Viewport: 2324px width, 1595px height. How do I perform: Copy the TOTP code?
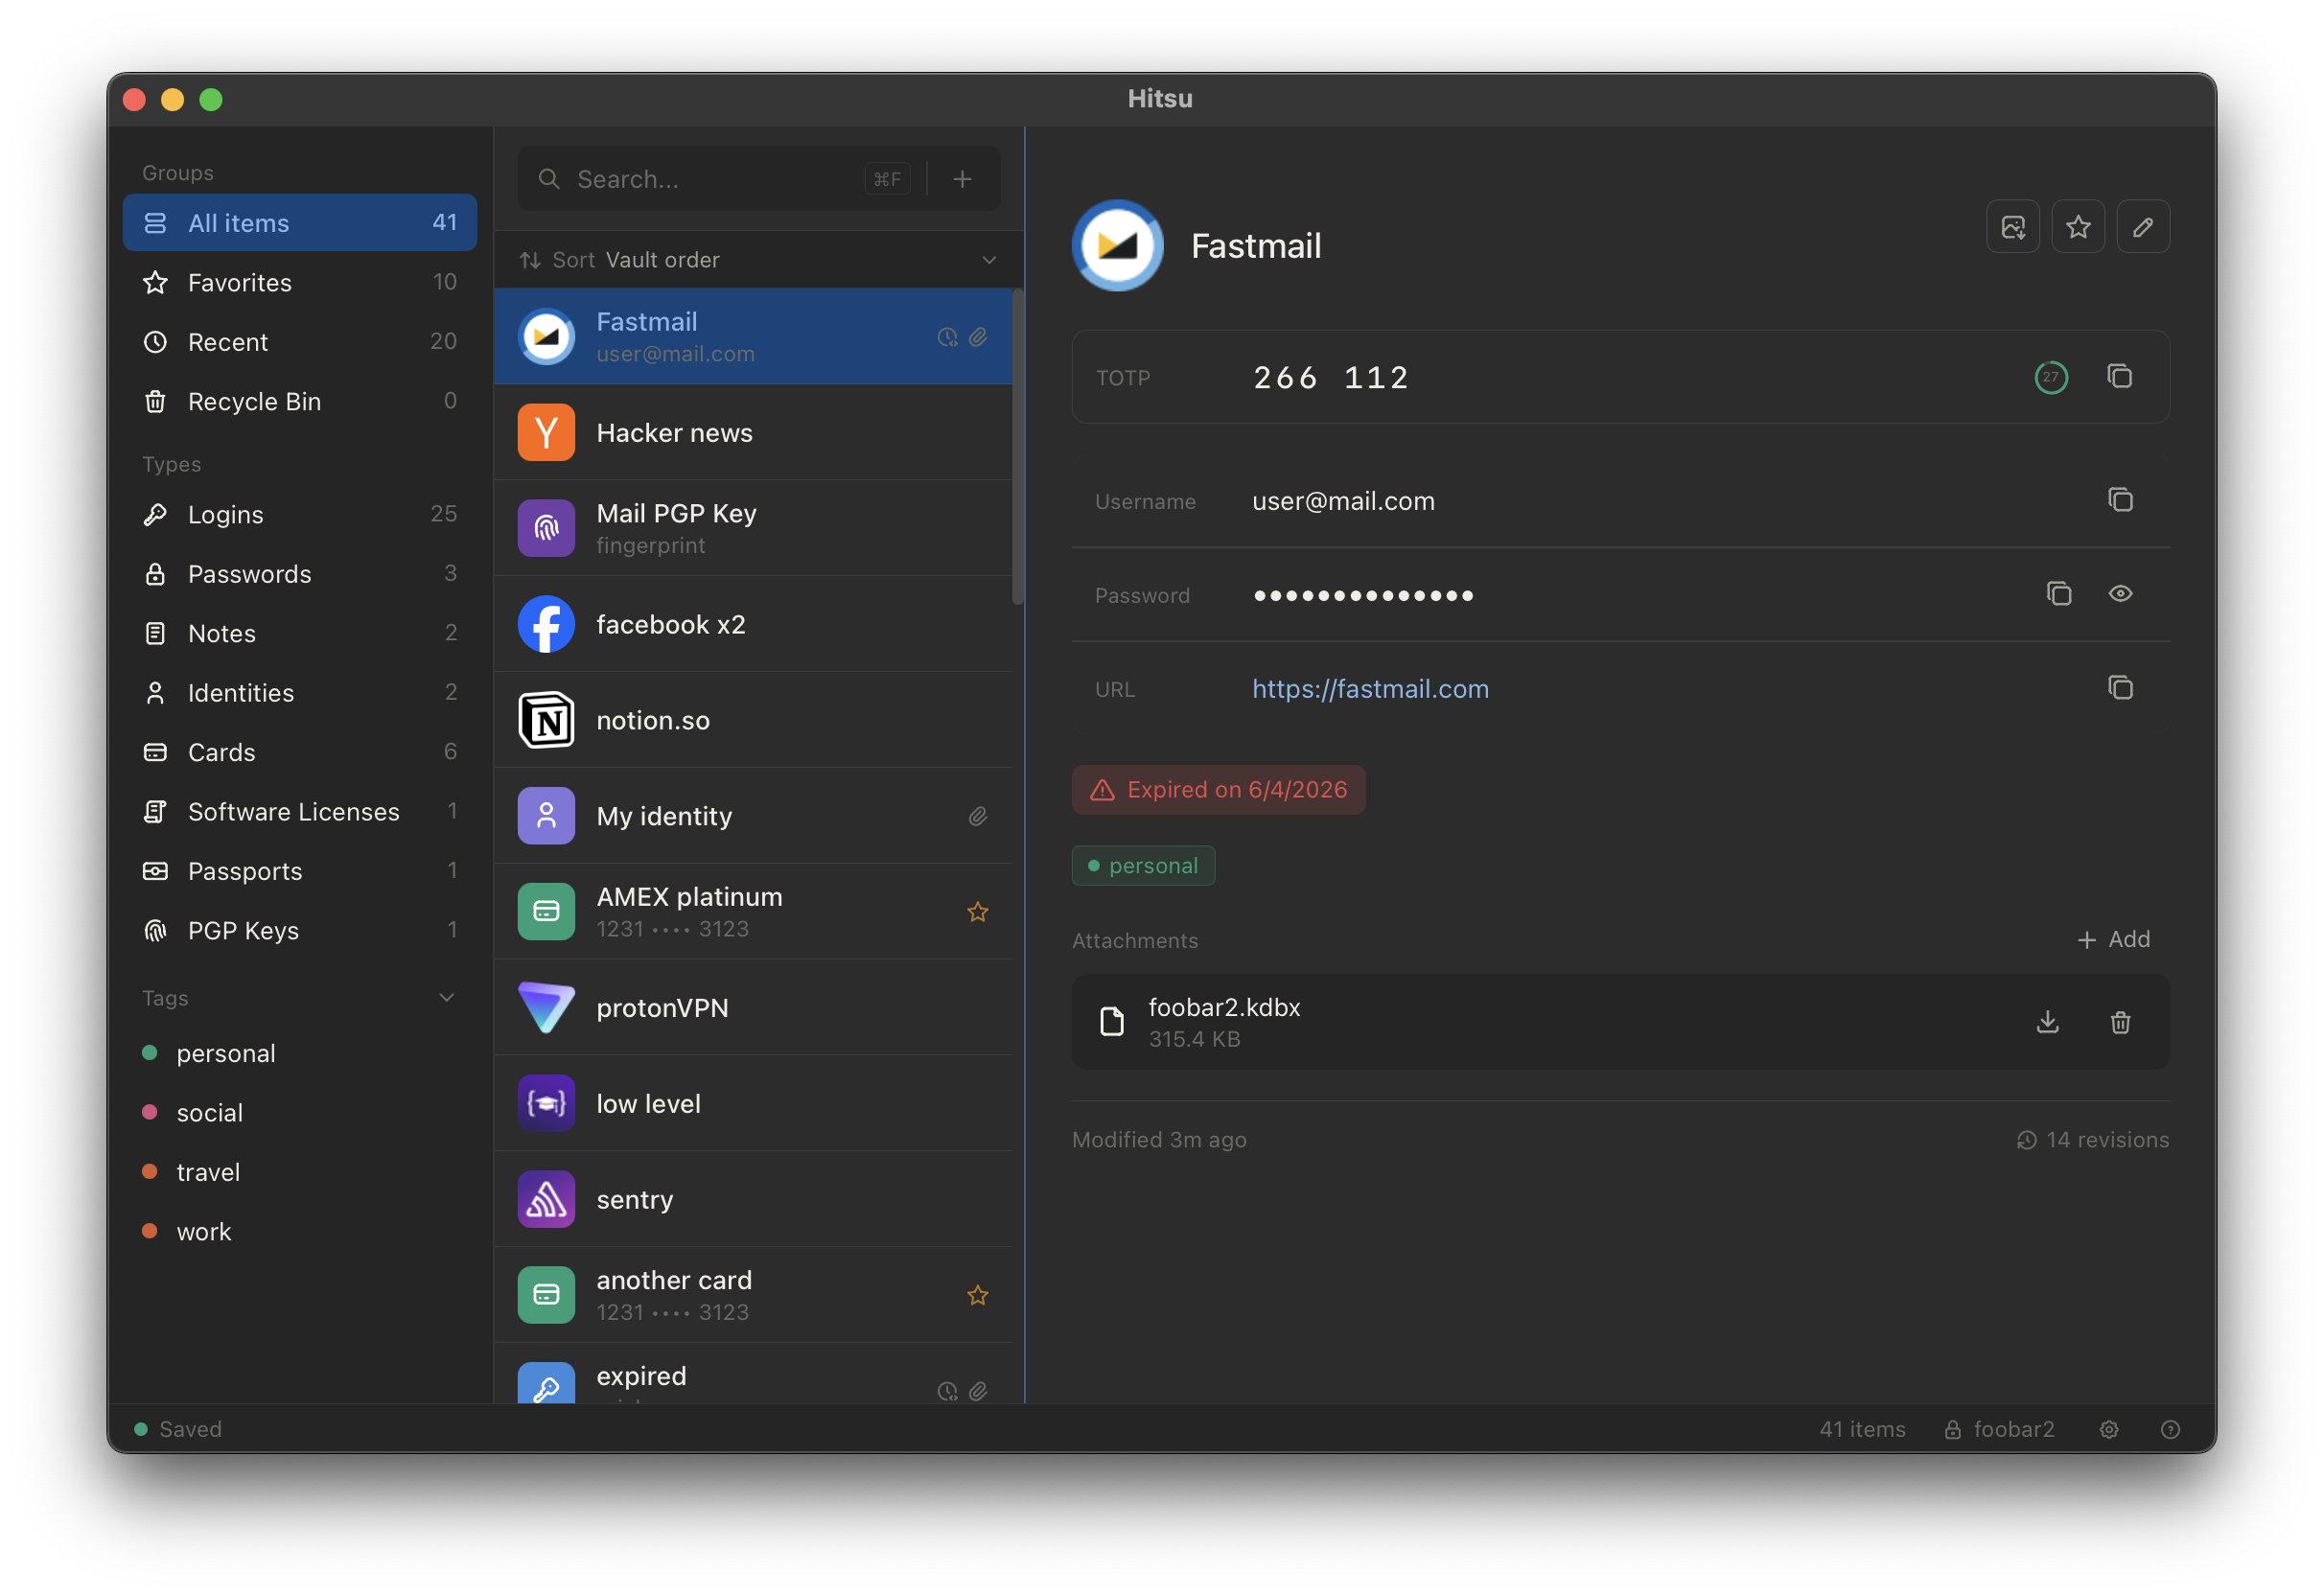click(x=2119, y=377)
